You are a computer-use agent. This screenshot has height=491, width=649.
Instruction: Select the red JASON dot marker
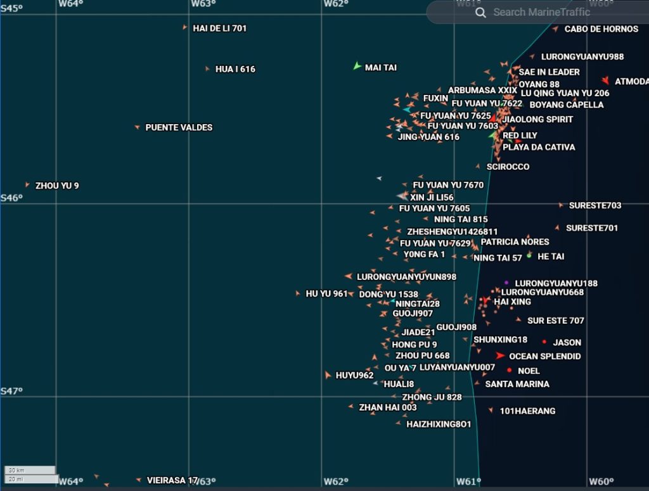544,342
